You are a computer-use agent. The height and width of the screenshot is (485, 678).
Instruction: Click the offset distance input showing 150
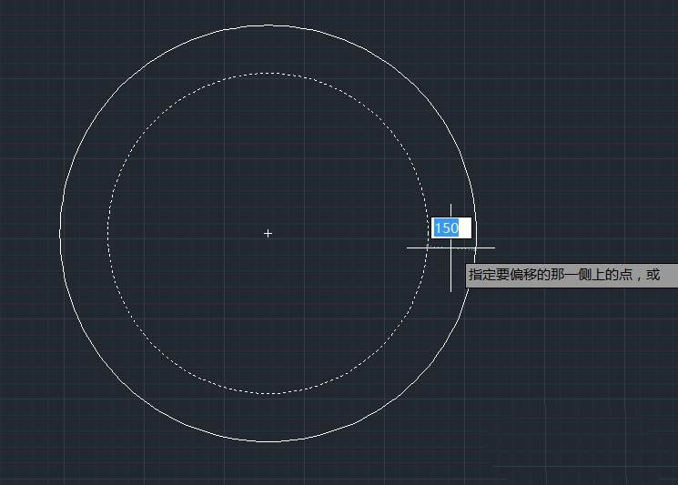(451, 227)
